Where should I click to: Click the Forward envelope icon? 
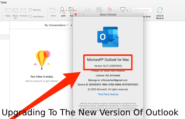point(23,11)
